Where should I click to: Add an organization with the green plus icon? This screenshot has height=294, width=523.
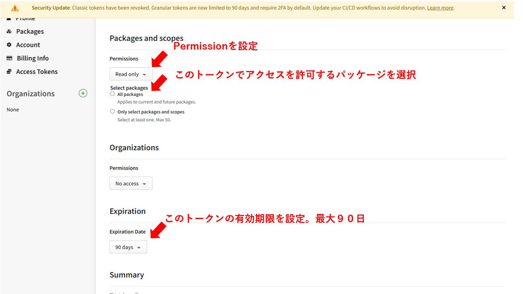[83, 93]
